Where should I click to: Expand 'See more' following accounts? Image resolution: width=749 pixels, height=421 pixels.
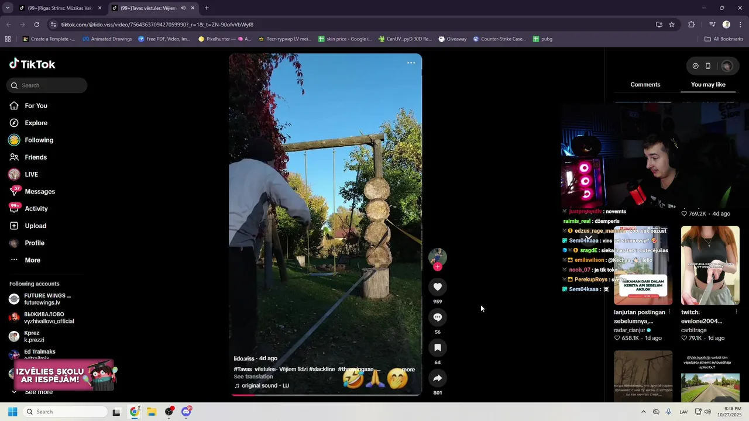click(39, 392)
